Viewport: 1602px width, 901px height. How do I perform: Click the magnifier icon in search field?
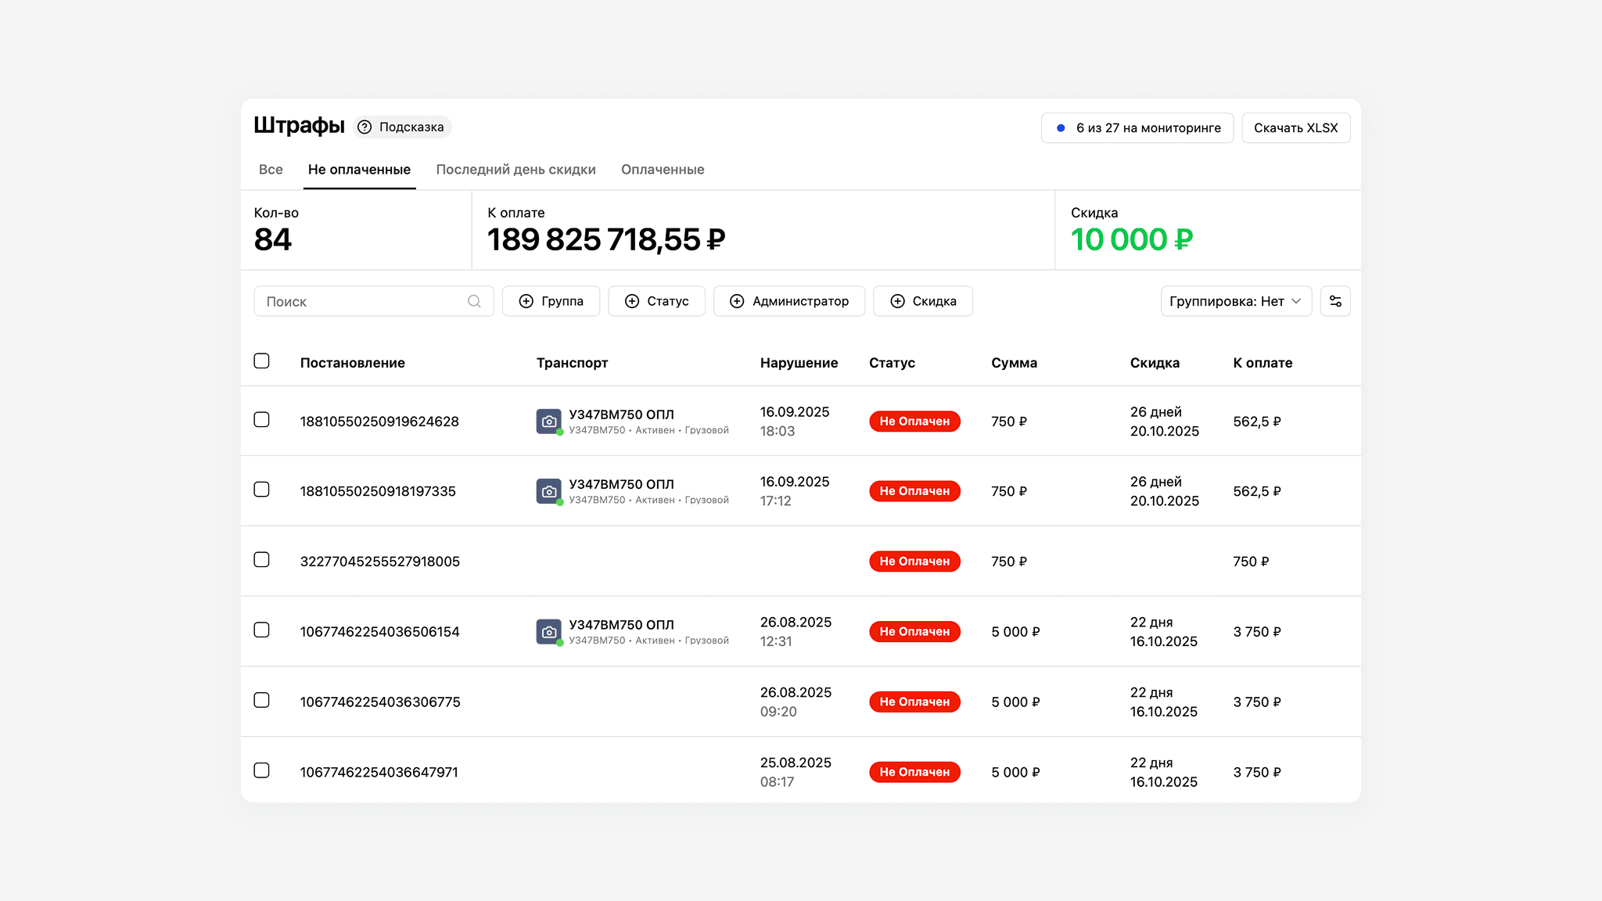click(x=474, y=301)
